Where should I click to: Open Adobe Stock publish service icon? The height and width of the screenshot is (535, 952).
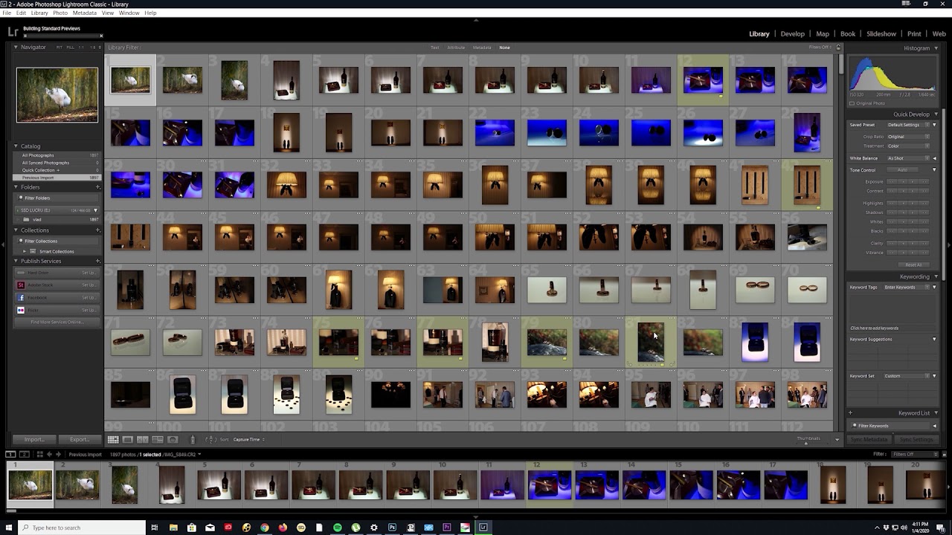pyautogui.click(x=21, y=285)
